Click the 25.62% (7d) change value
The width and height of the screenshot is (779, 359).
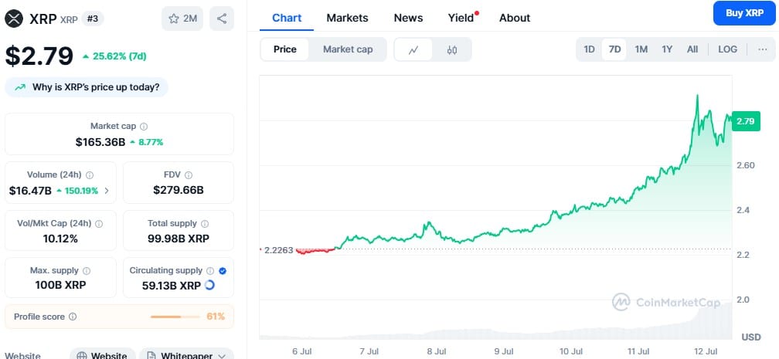[x=119, y=56]
